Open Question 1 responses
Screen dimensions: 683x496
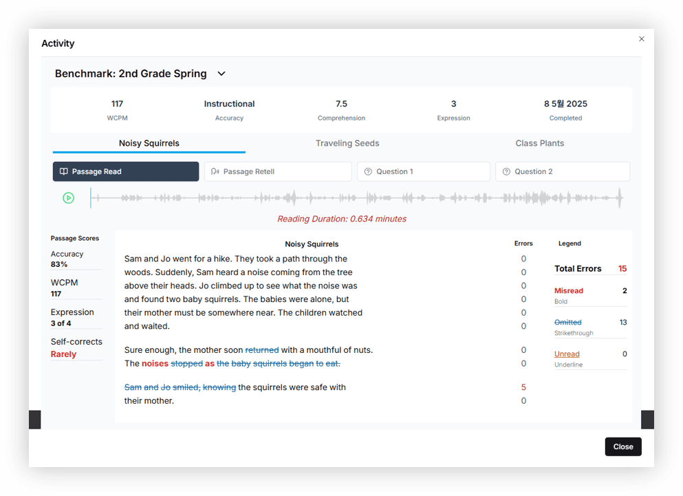423,172
